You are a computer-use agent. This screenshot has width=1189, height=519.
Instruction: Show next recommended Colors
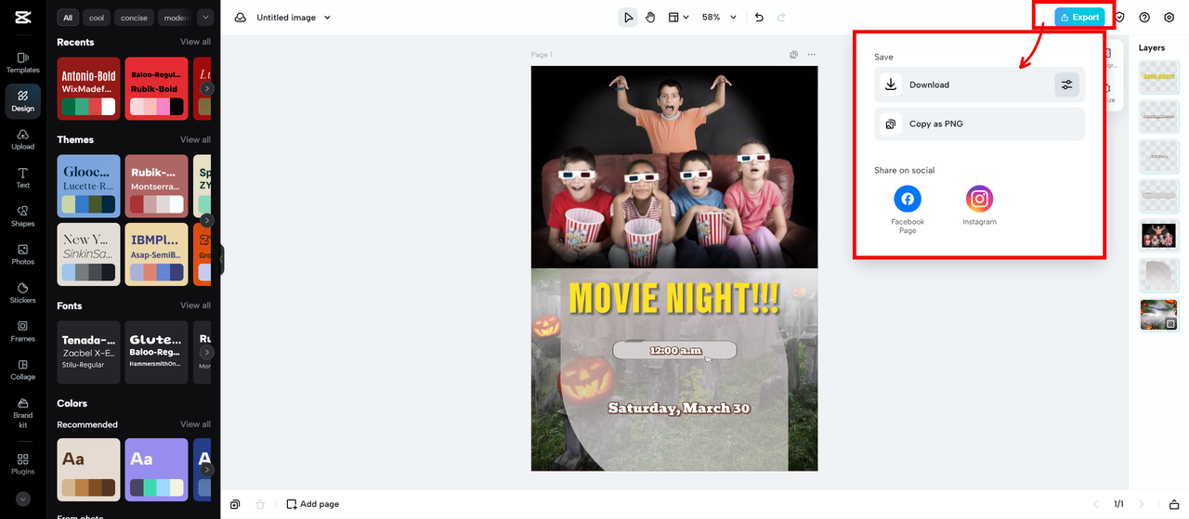tap(207, 470)
